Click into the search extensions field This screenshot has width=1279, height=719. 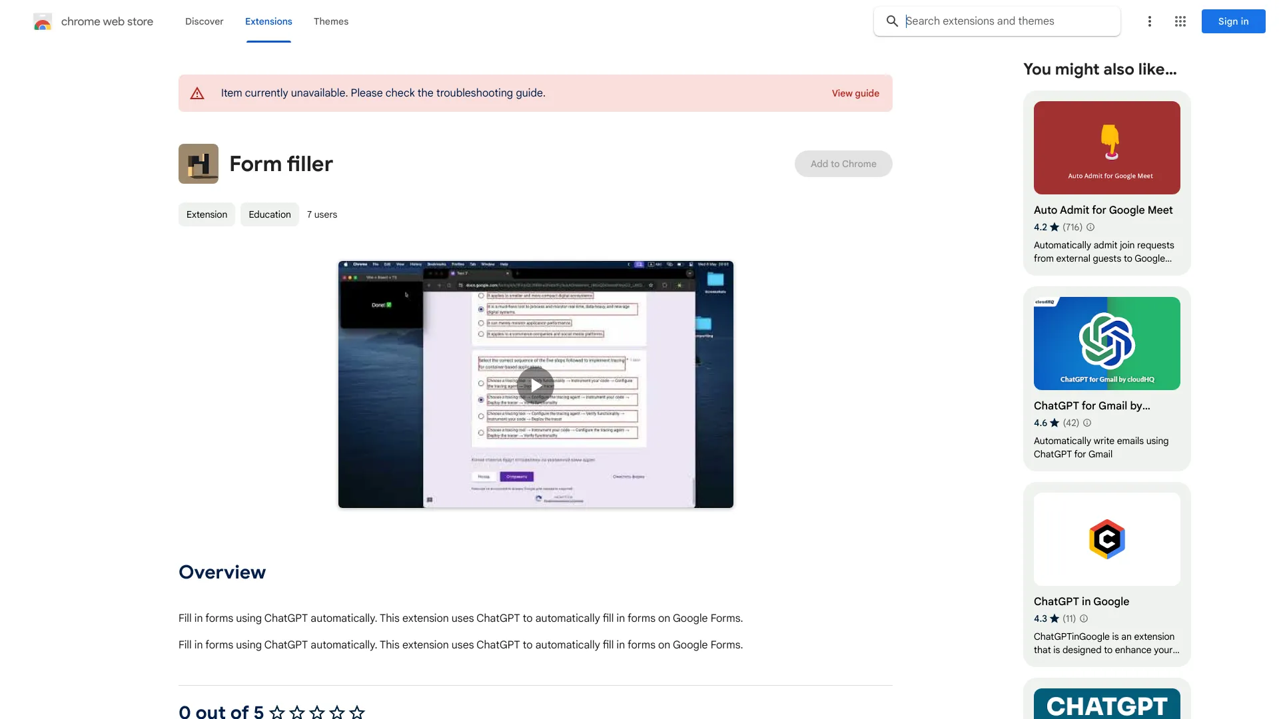point(999,21)
